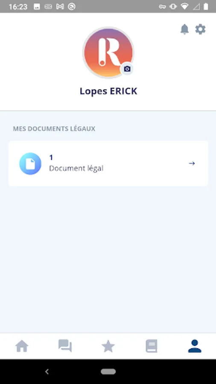
Task: Open the Document légal card
Action: [108, 163]
